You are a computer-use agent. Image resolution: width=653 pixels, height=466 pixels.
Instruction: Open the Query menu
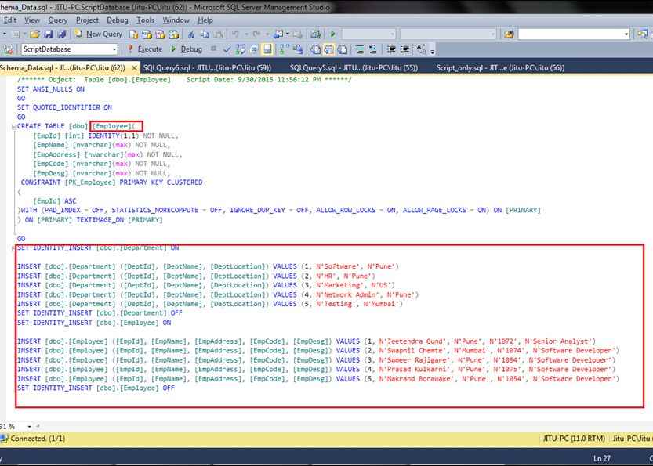coord(57,20)
